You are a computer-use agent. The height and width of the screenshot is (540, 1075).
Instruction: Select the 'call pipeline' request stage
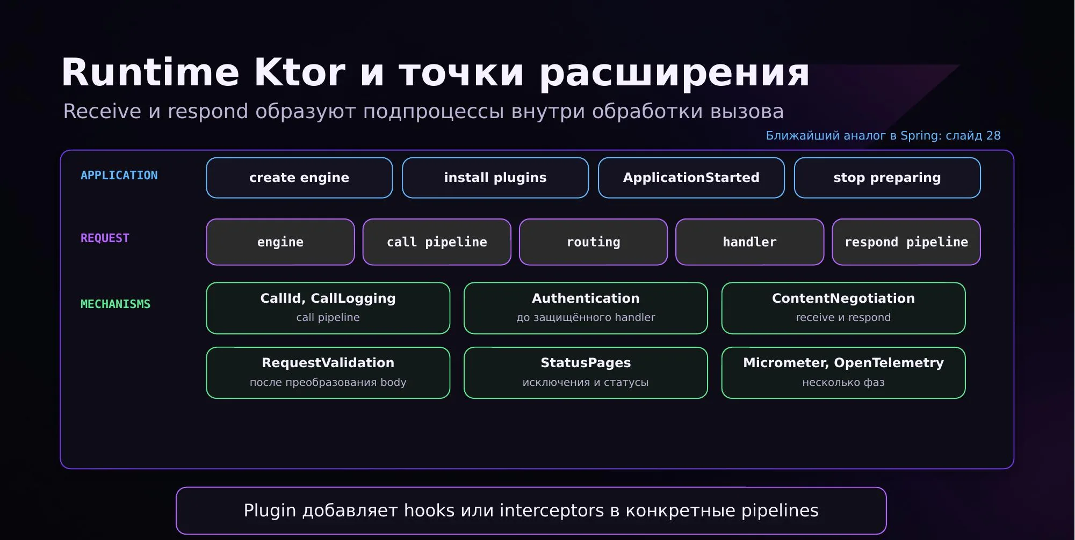[x=437, y=242]
